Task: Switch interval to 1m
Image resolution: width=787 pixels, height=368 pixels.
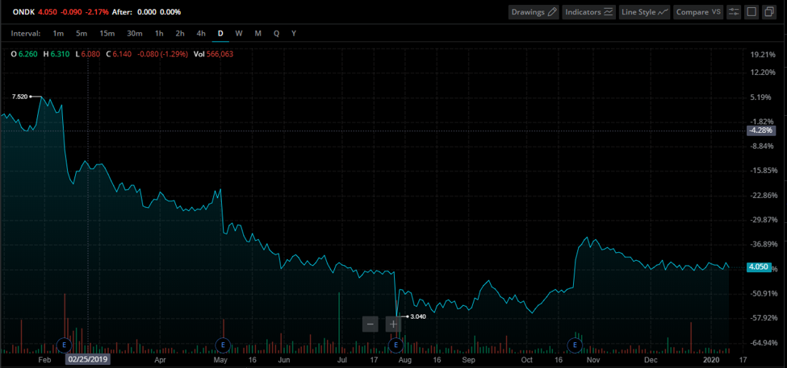Action: (x=58, y=34)
